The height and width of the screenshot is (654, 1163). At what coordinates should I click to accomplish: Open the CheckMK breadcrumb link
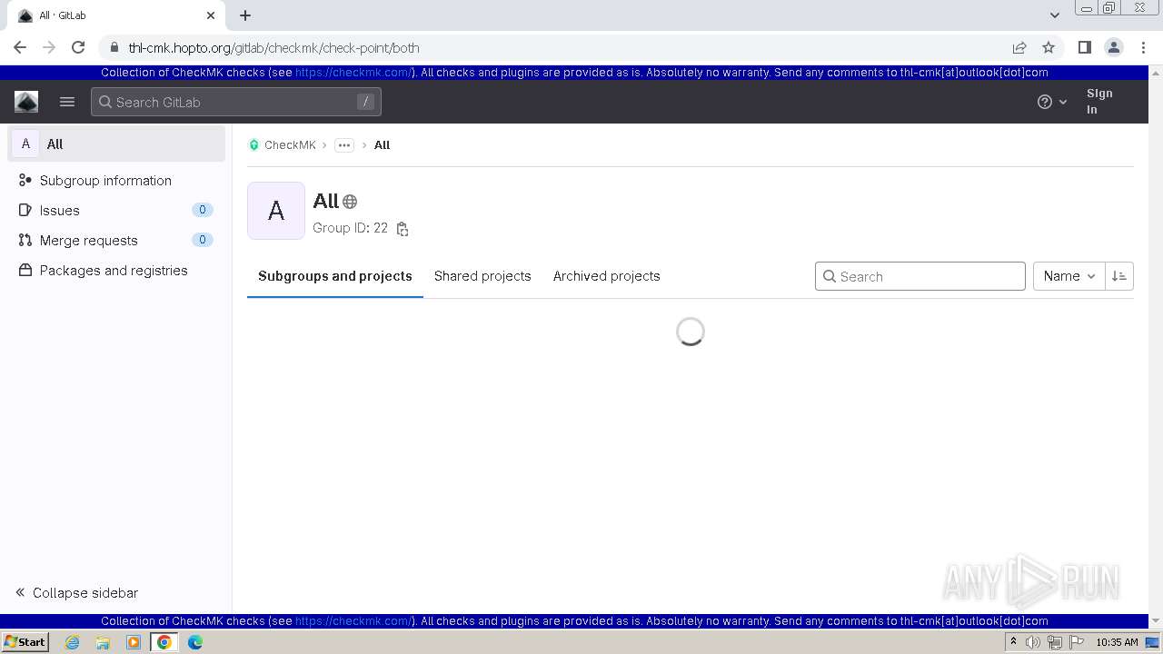click(283, 144)
